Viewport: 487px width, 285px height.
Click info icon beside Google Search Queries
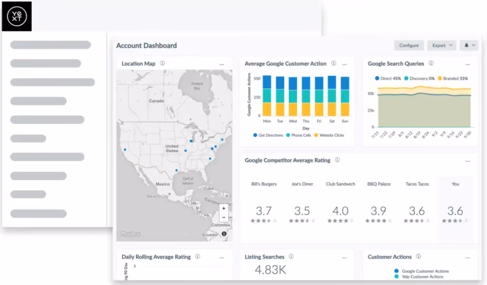pos(431,63)
